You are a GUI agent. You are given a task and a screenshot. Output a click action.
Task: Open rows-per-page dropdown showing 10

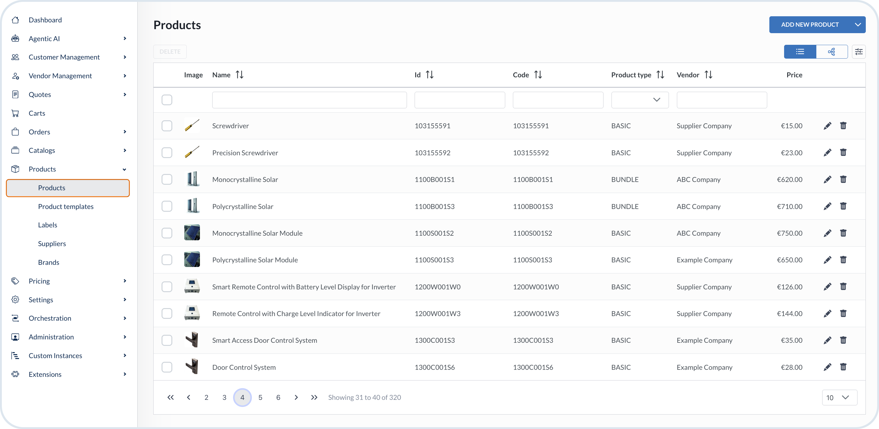pyautogui.click(x=839, y=398)
